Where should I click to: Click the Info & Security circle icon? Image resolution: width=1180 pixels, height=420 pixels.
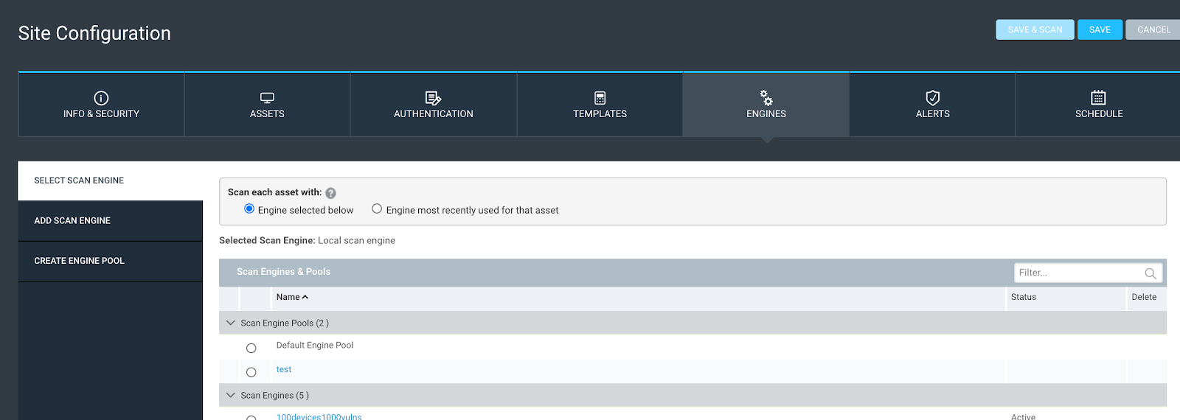[x=101, y=98]
